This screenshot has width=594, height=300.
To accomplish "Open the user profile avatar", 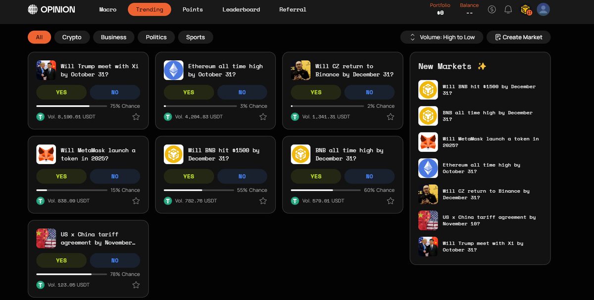I will click(x=544, y=9).
